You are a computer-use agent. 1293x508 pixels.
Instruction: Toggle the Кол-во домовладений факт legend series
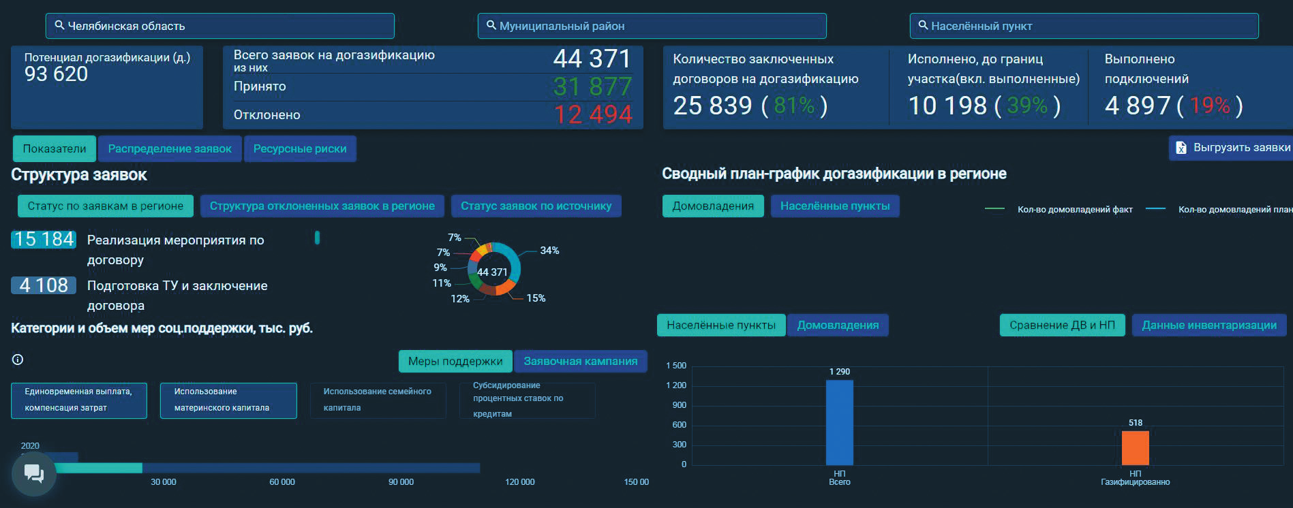(x=1059, y=209)
